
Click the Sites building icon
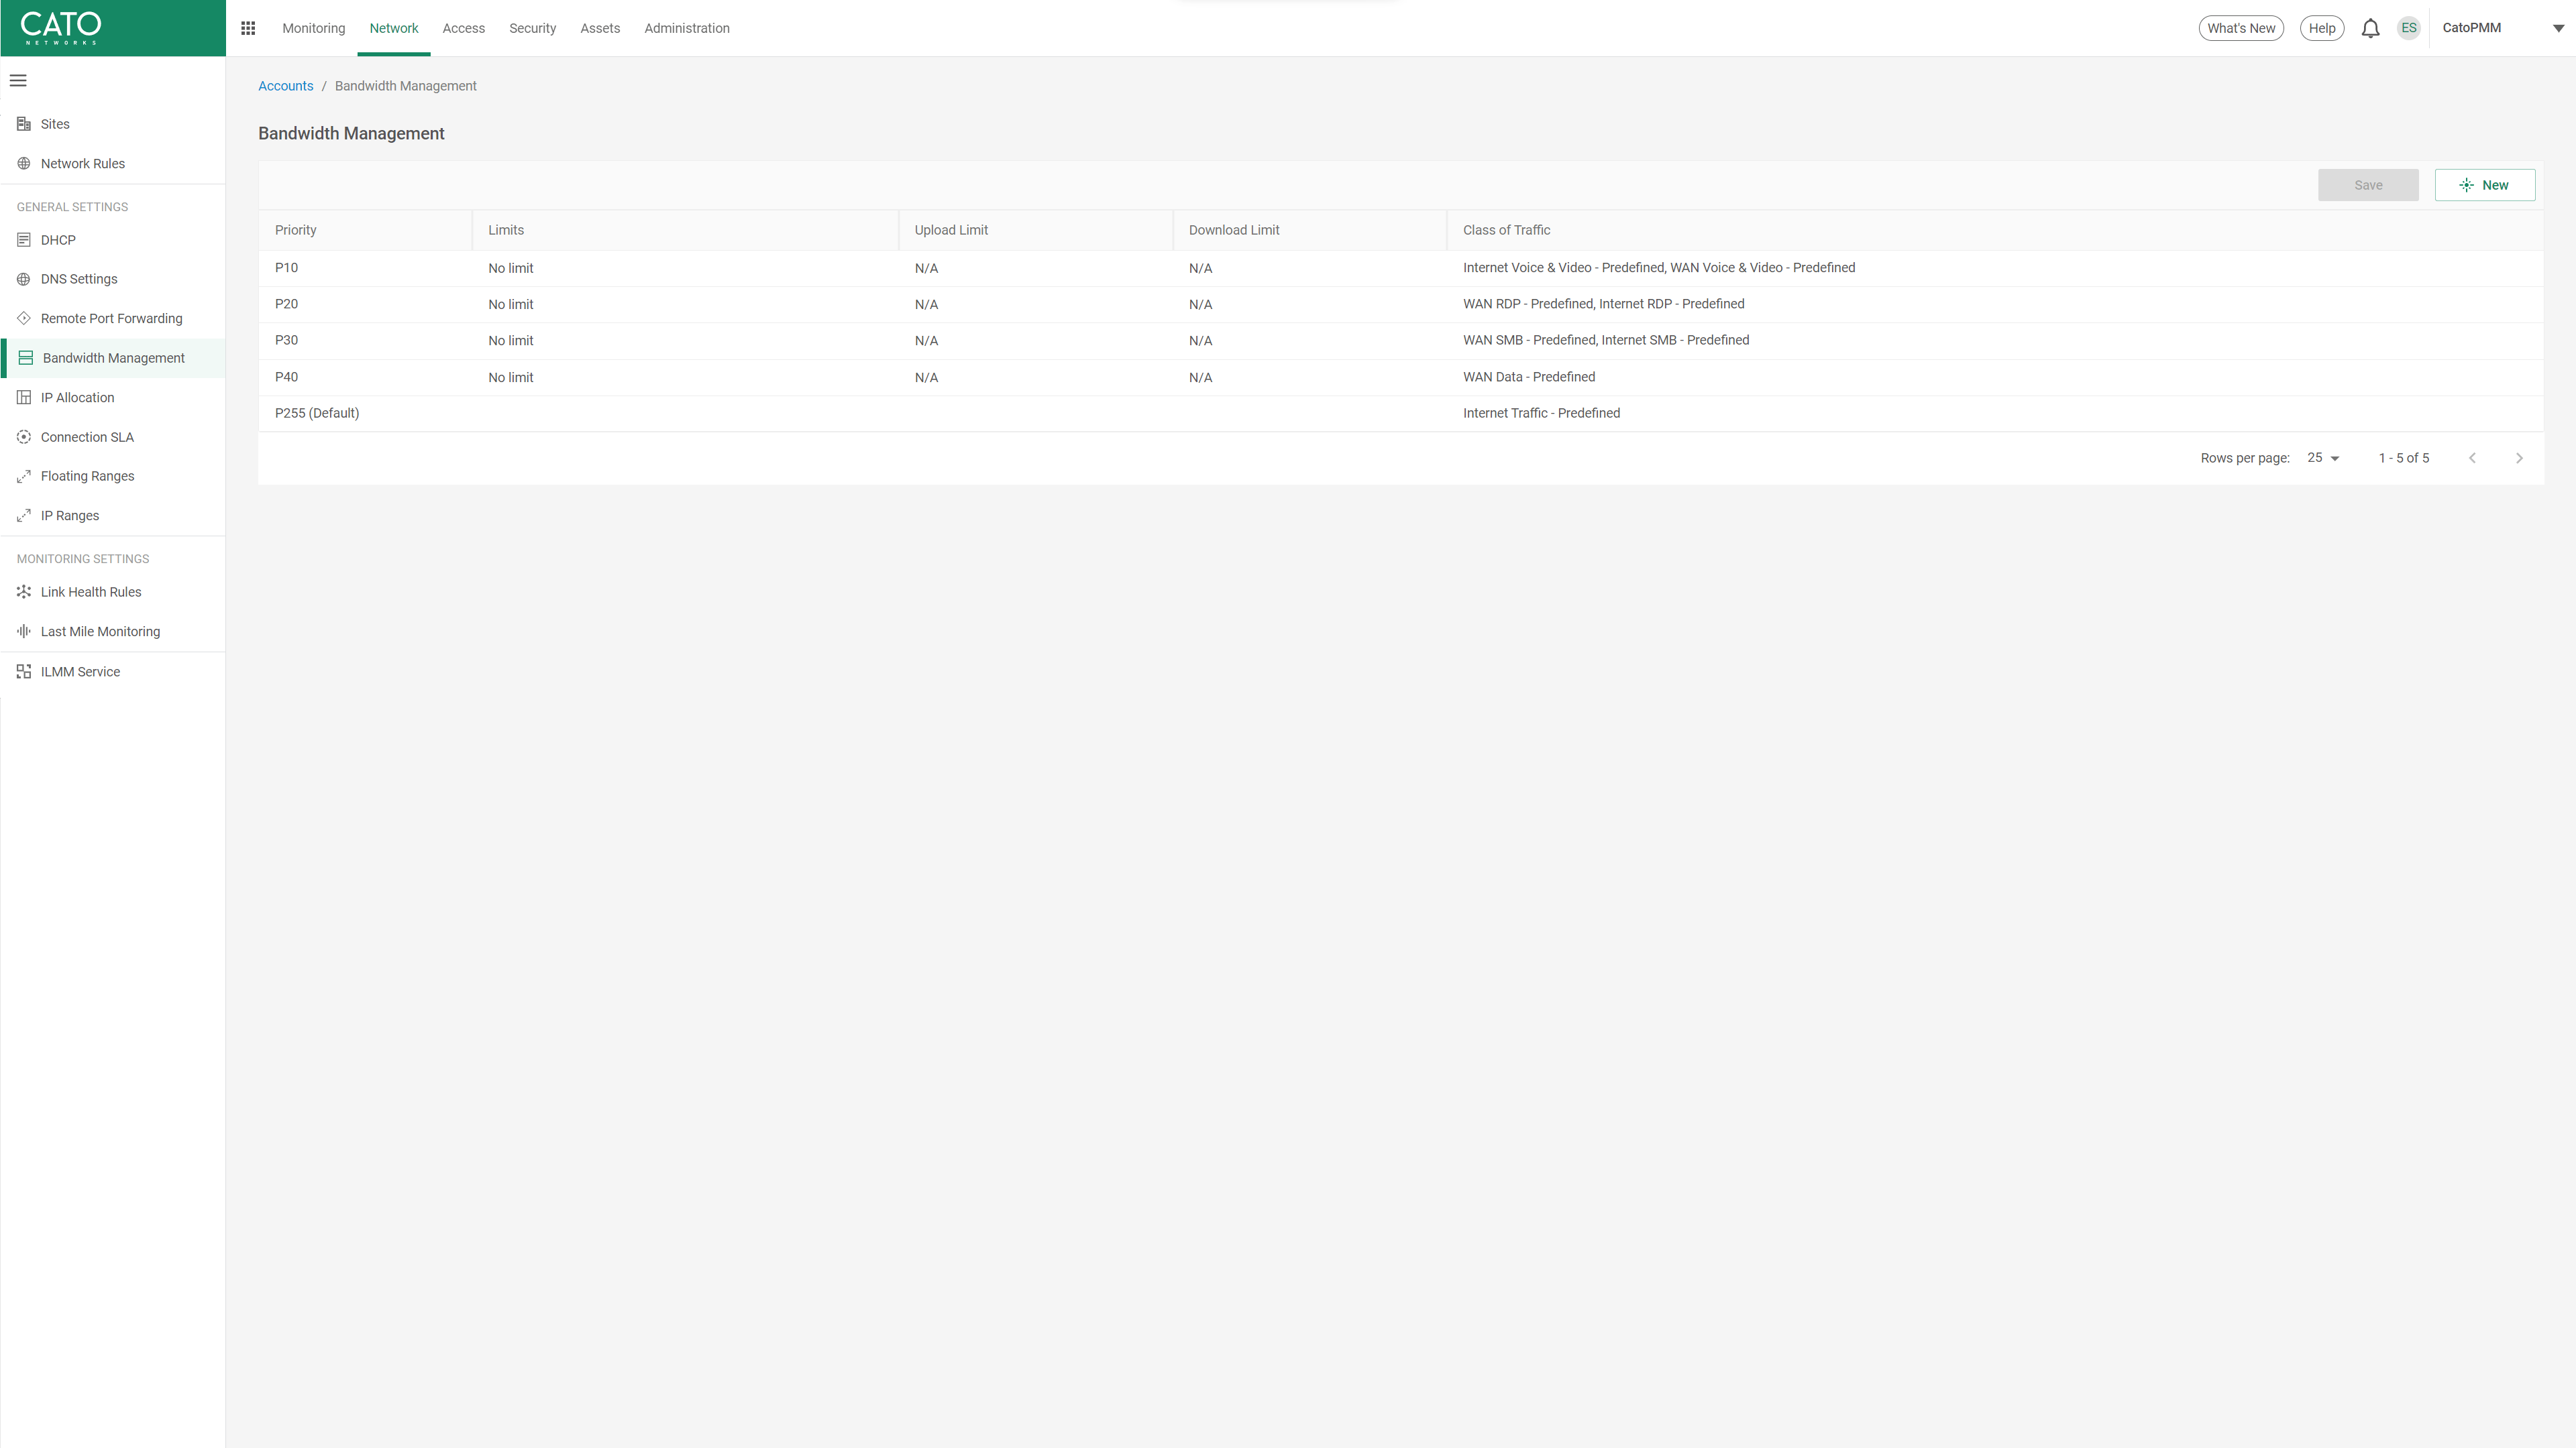pyautogui.click(x=24, y=124)
